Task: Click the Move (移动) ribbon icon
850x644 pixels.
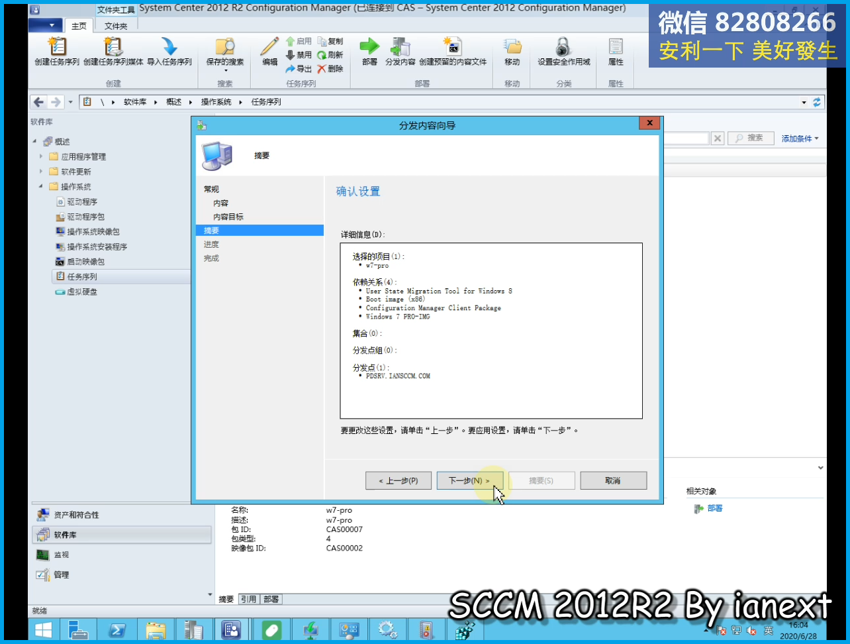Action: (512, 52)
